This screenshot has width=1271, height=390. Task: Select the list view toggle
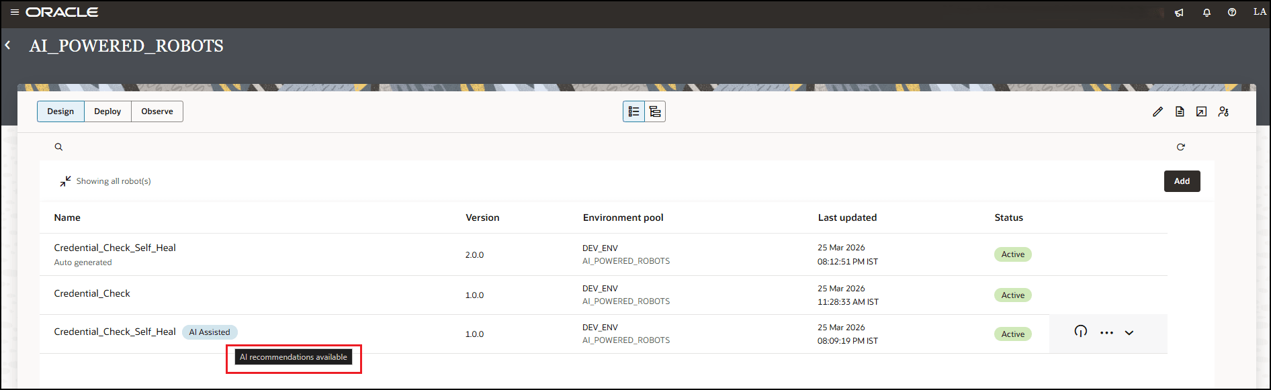click(x=633, y=111)
